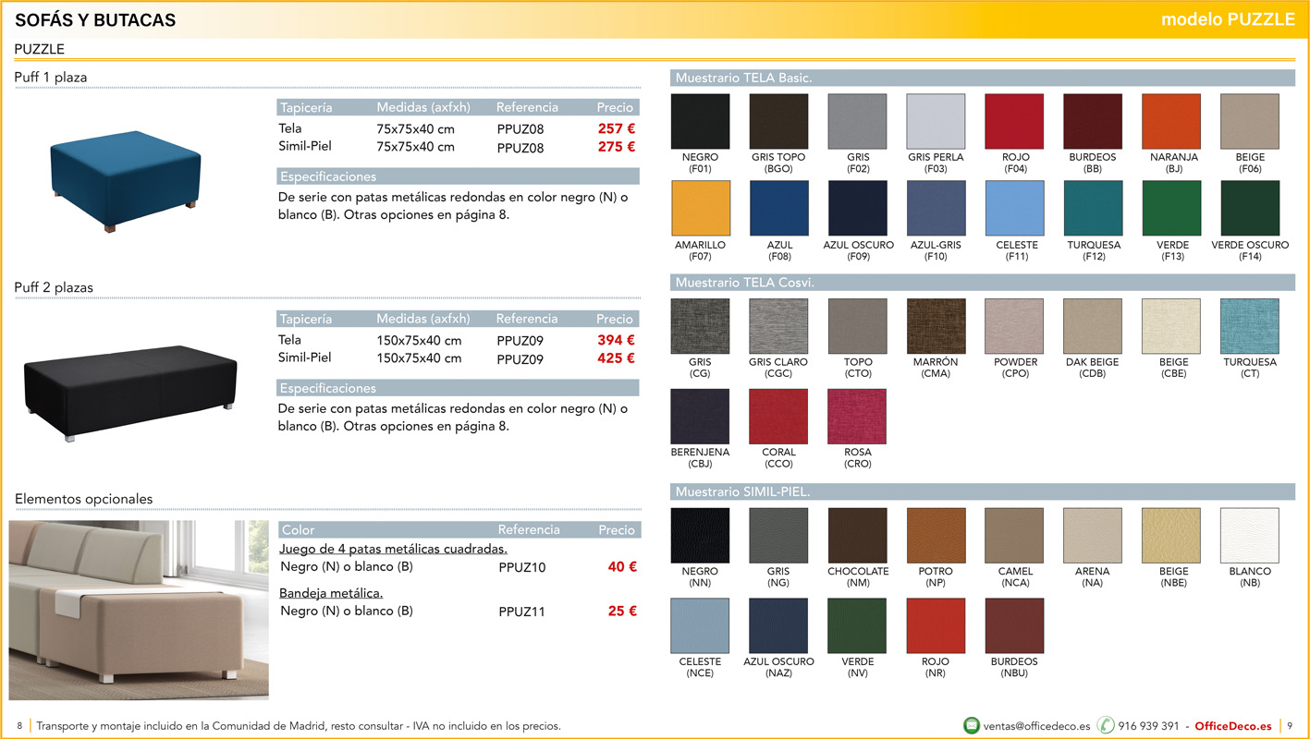The image size is (1310, 739).
Task: Click the 394 € price
Action: pos(617,340)
